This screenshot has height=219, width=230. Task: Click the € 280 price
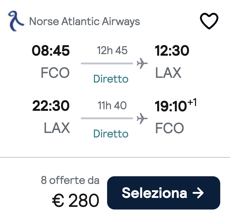point(76,201)
